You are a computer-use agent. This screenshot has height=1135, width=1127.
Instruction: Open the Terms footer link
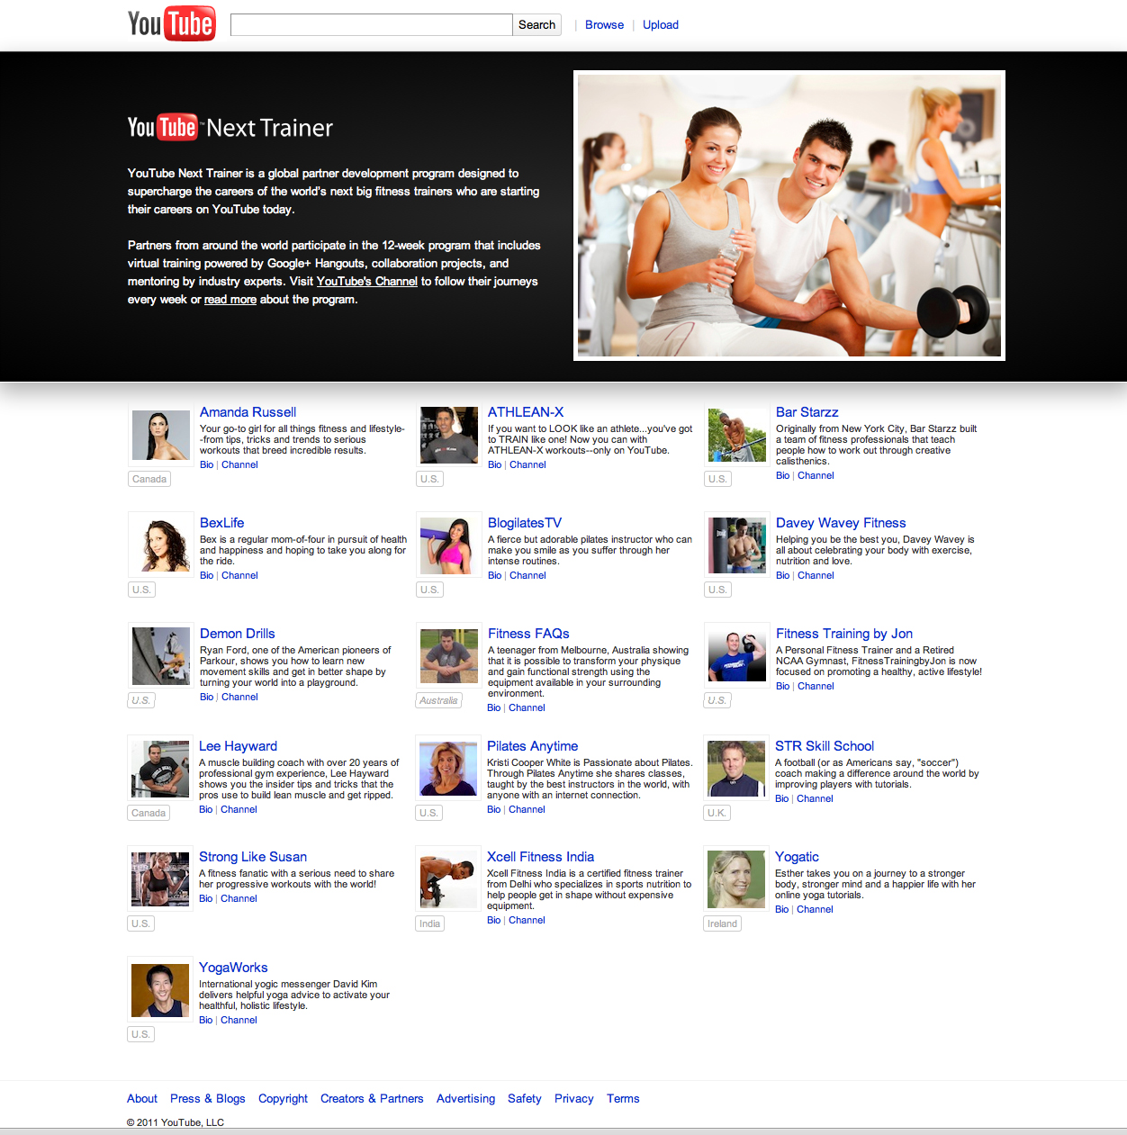pos(623,1098)
